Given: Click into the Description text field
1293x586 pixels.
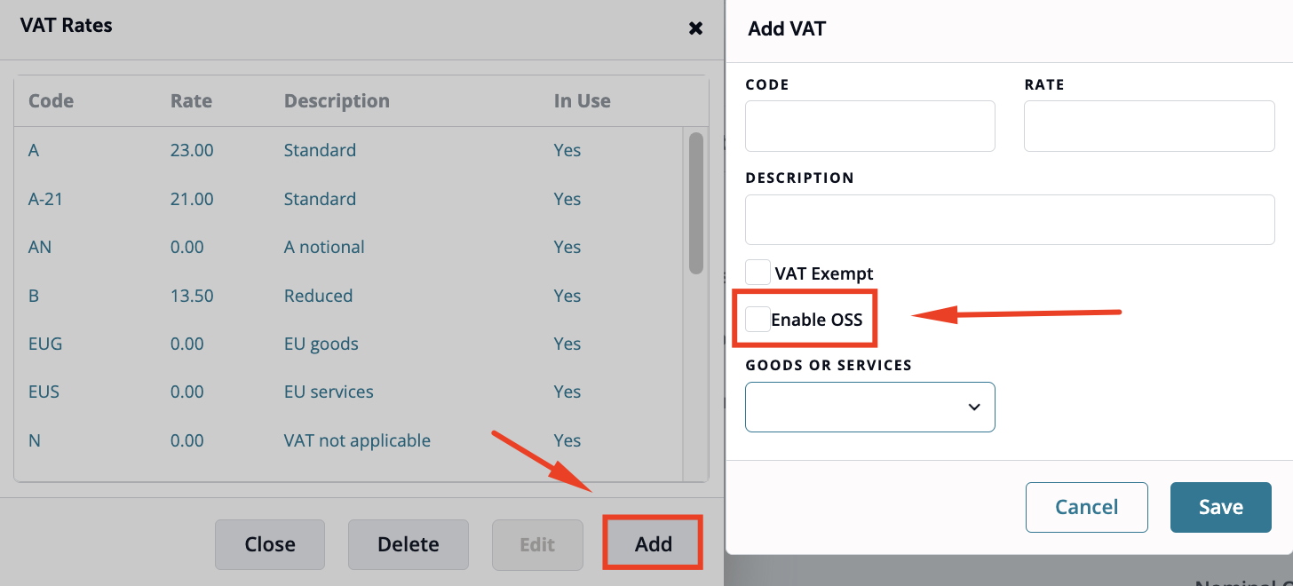Looking at the screenshot, I should pyautogui.click(x=1010, y=219).
